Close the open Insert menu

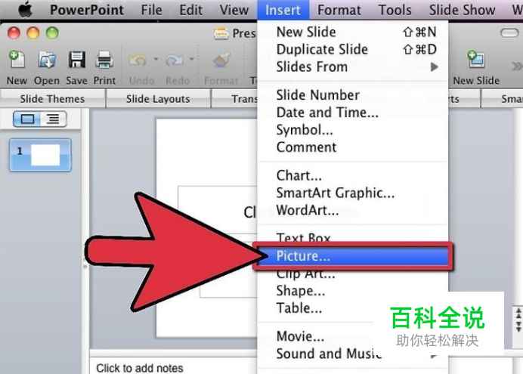click(283, 10)
